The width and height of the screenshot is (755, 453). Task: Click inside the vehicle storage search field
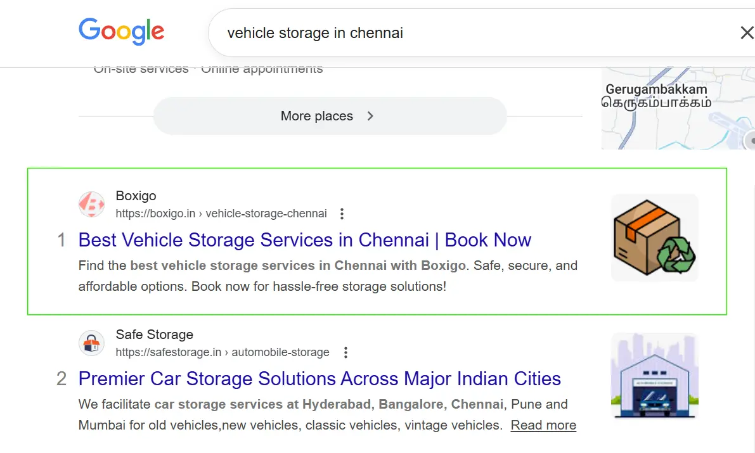[x=444, y=33]
